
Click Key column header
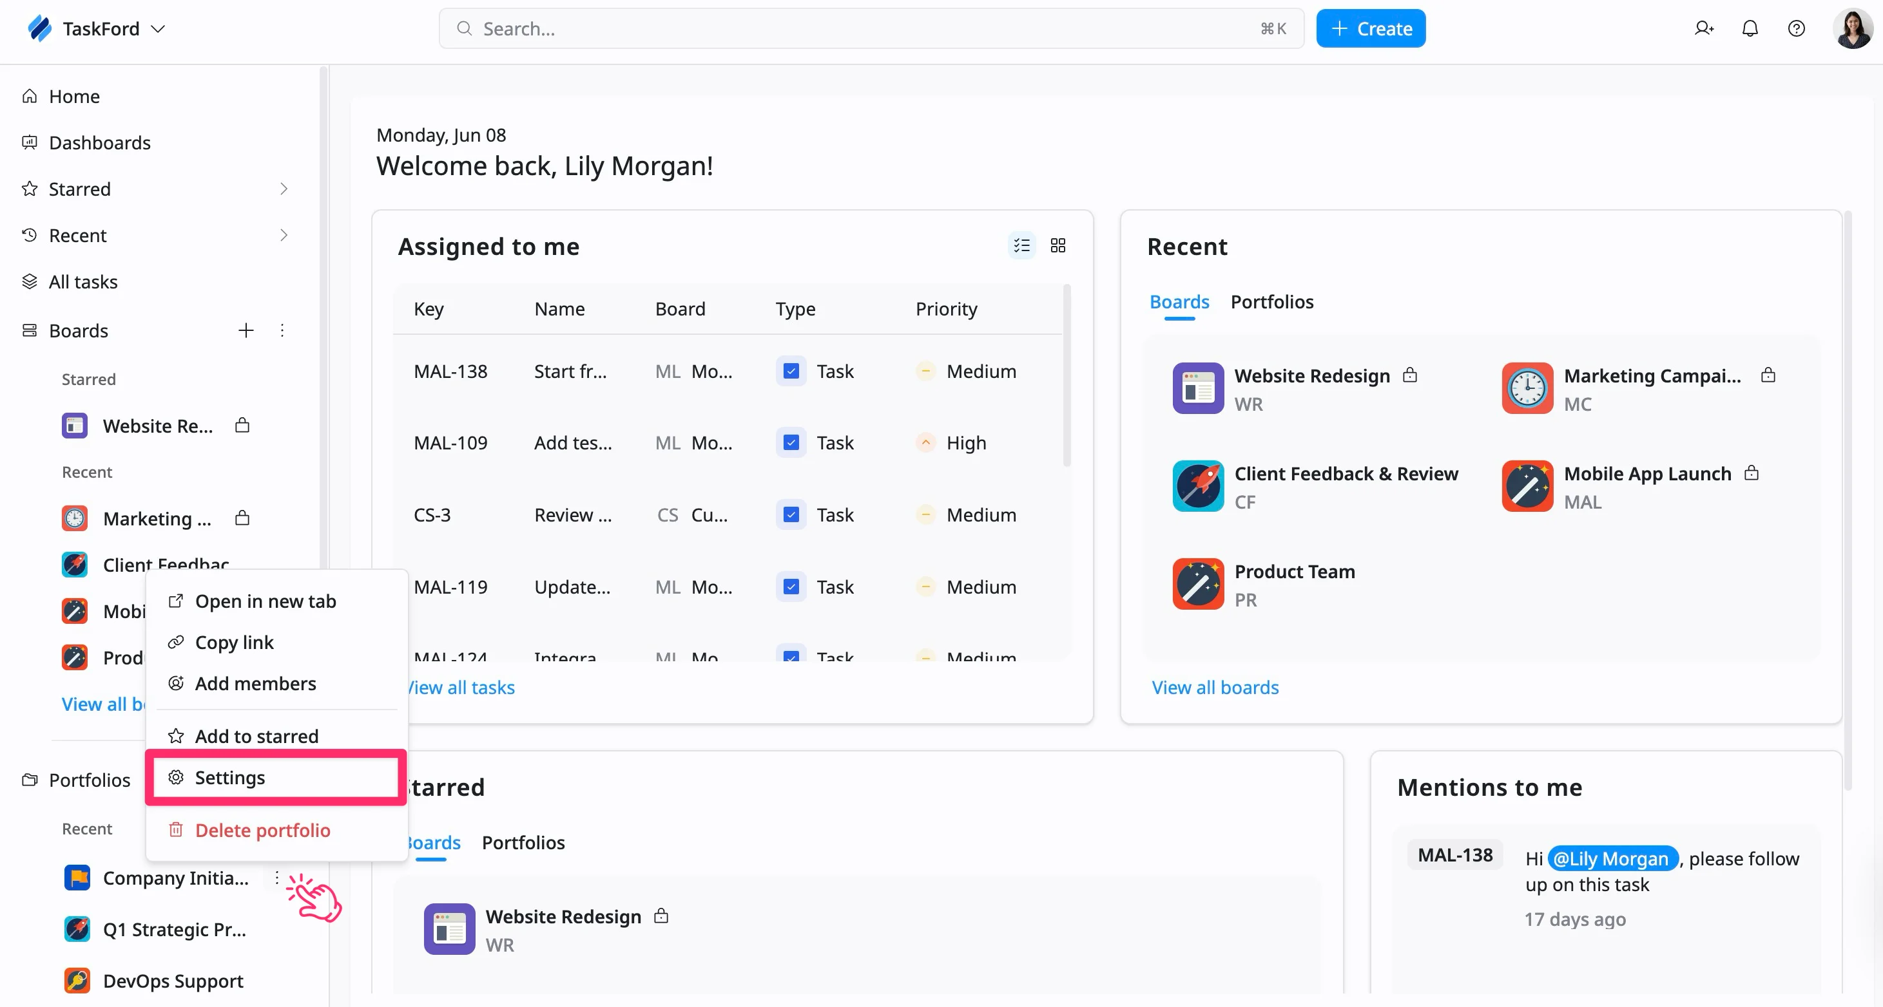(429, 309)
